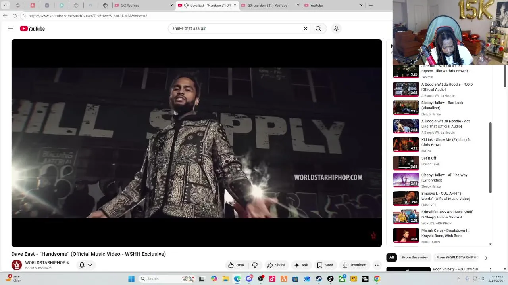
Task: Open the pinned globe tab
Action: [x=105, y=6]
